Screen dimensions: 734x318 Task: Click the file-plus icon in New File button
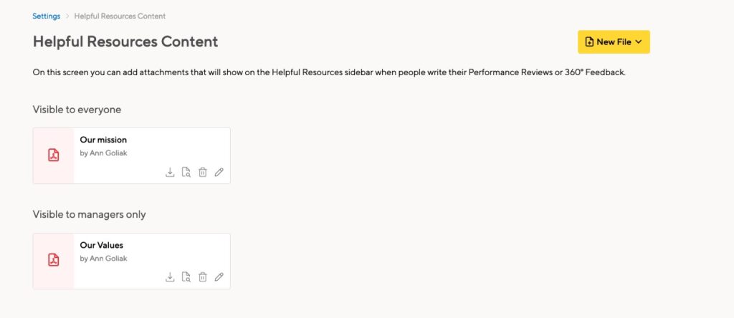coord(590,42)
